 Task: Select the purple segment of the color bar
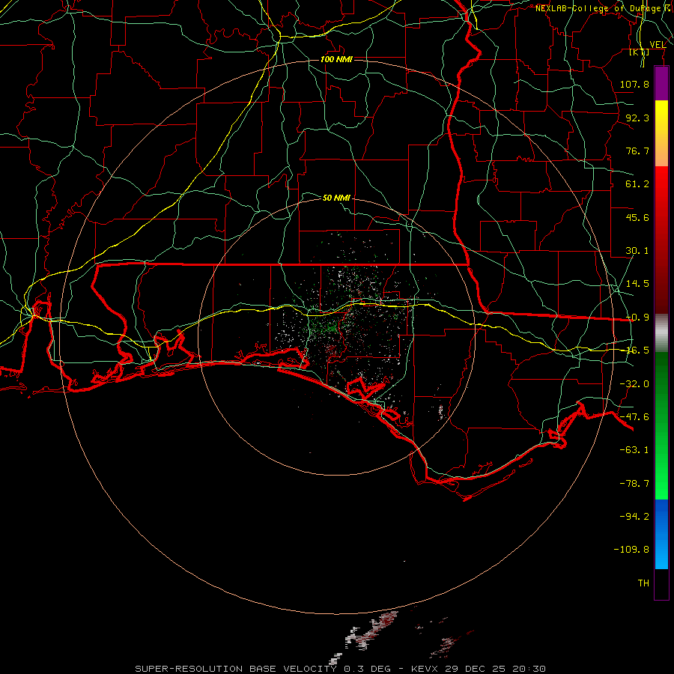point(661,83)
